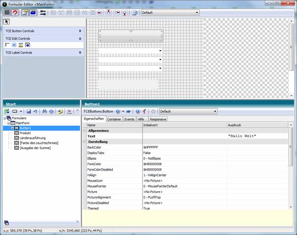Image resolution: width=297 pixels, height=235 pixels.
Task: Toggle the grid display icon
Action: [7, 13]
